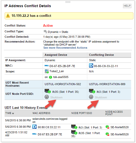Open the Tulsa2_Lan scope link

57,71
